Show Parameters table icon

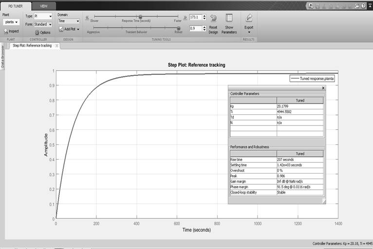click(x=229, y=18)
